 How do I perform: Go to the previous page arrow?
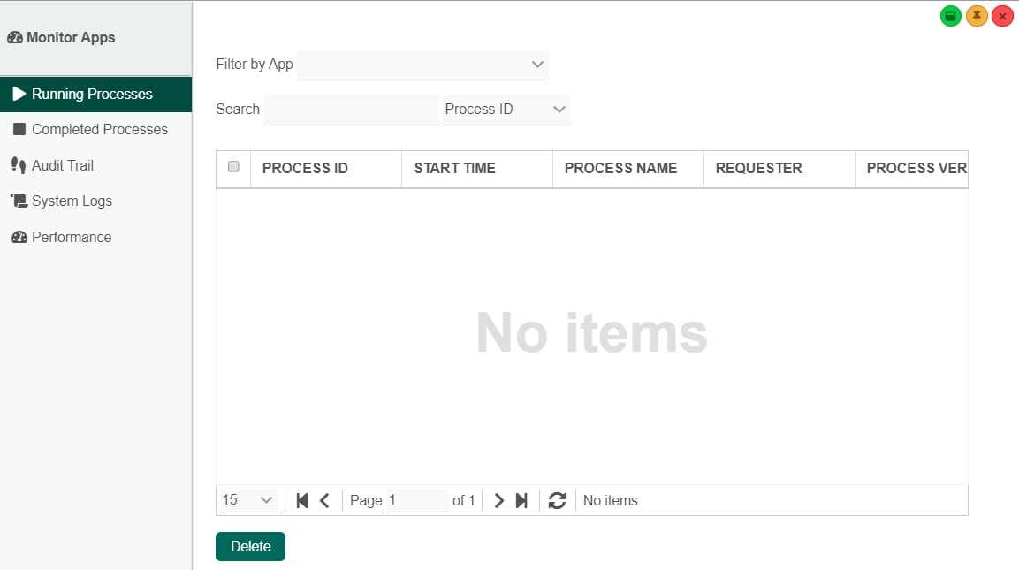324,500
